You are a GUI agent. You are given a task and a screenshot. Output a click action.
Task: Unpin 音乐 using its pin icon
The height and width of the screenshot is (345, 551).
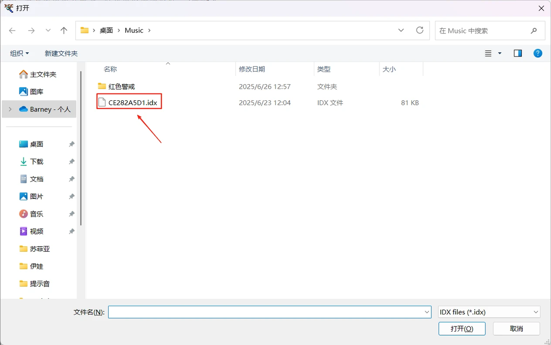[x=71, y=214]
